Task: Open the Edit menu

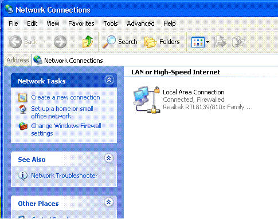Action: coord(32,23)
